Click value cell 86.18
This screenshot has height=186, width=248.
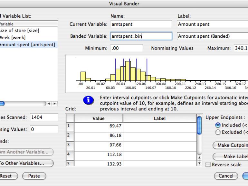[99, 137]
